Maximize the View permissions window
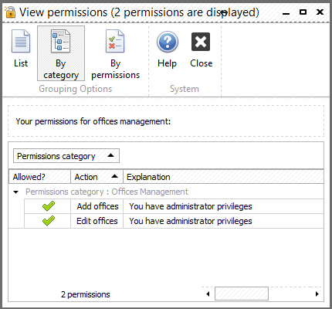Viewport: 332px width, 309px height. (x=303, y=12)
